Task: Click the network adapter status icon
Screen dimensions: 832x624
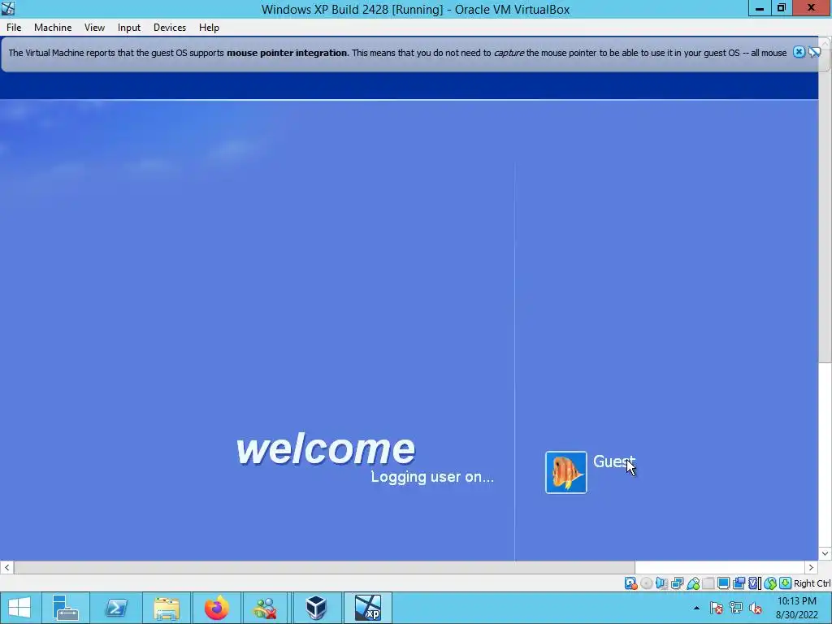Action: [x=677, y=583]
